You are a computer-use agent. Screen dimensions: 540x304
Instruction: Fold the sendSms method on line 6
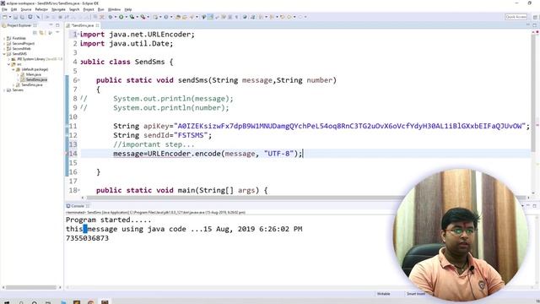[x=78, y=80]
